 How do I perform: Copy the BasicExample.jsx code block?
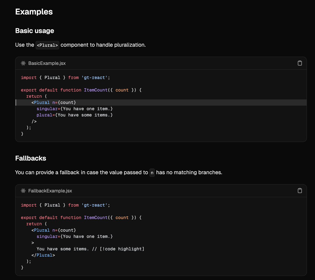click(x=300, y=63)
